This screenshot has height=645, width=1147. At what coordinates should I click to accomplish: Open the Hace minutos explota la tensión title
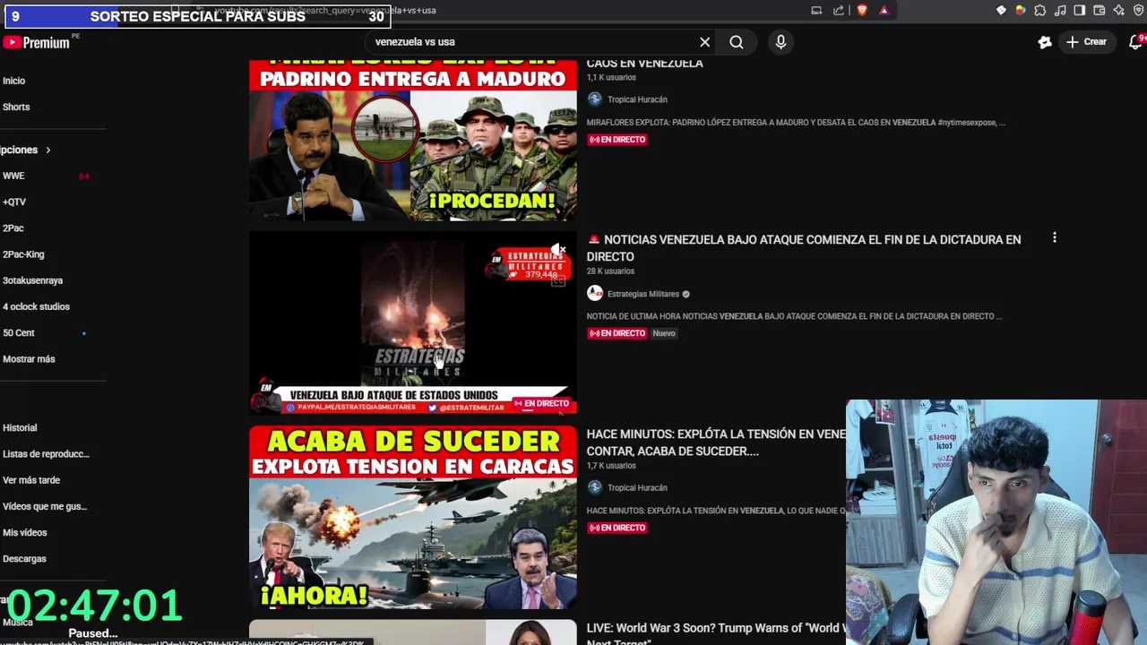(x=716, y=443)
